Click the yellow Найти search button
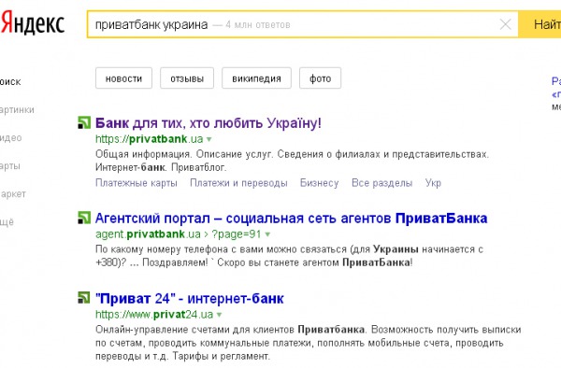Image resolution: width=561 pixels, height=368 pixels. pyautogui.click(x=539, y=24)
